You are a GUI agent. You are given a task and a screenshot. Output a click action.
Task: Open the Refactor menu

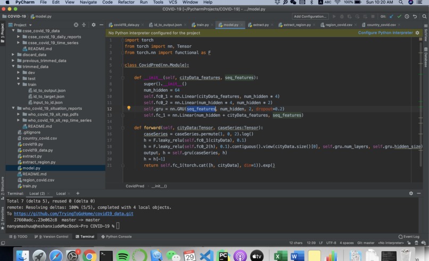pos(126,2)
